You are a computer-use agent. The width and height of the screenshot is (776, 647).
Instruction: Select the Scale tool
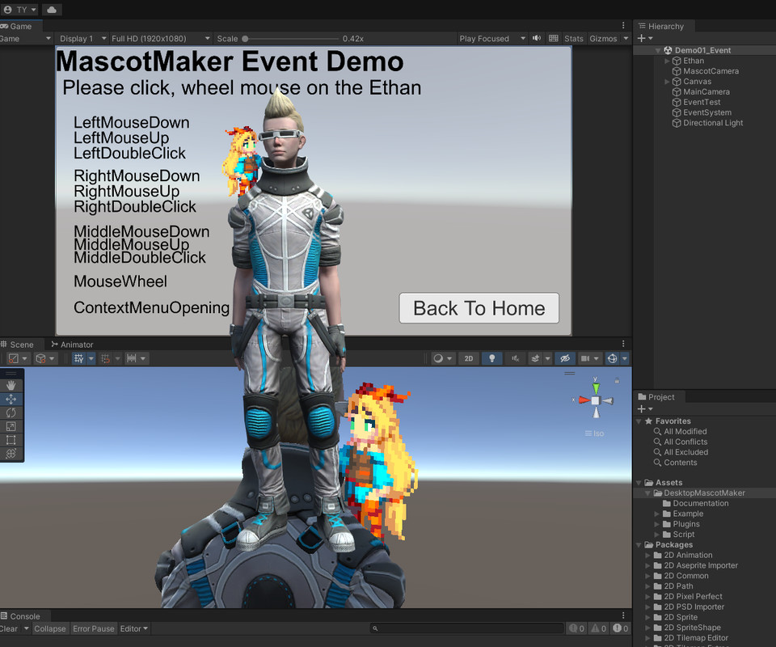[x=11, y=425]
